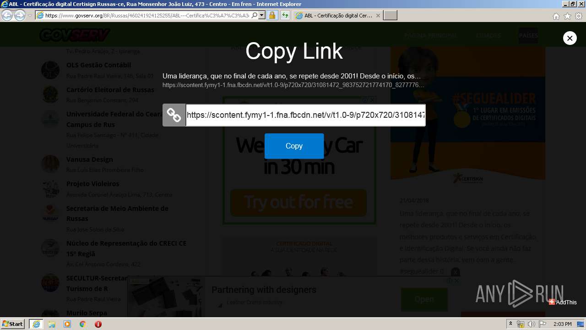This screenshot has height=330, width=586.
Task: Expand the address bar autocomplete dropdown
Action: 262,16
